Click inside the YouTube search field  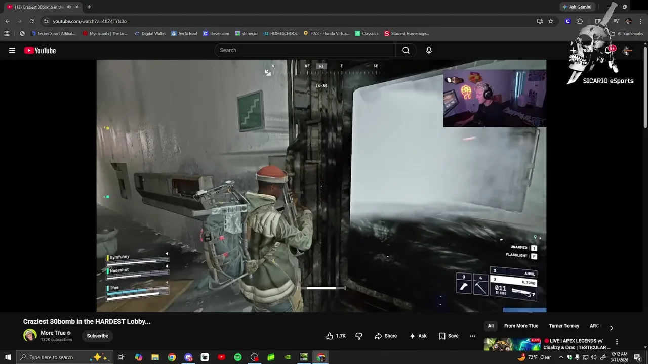[305, 50]
